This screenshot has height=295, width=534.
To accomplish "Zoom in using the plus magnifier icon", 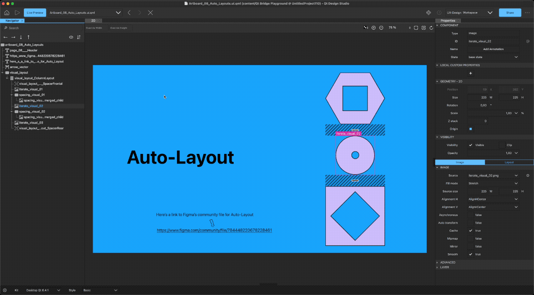I will (373, 28).
